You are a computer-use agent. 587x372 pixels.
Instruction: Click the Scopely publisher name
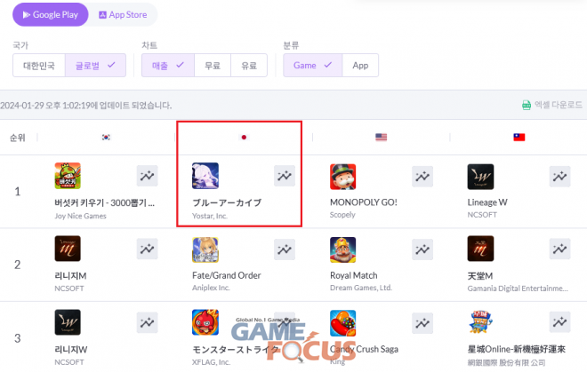coord(342,215)
